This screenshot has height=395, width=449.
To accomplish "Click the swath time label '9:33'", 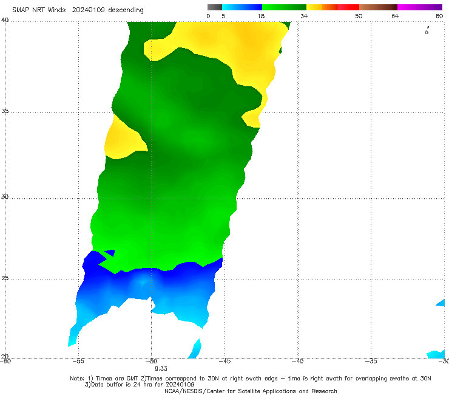I will point(161,369).
